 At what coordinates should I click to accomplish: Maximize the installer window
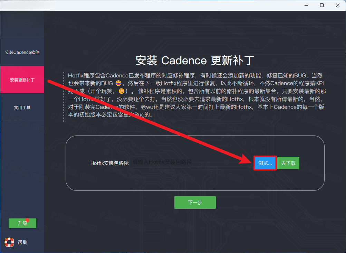tap(322, 5)
